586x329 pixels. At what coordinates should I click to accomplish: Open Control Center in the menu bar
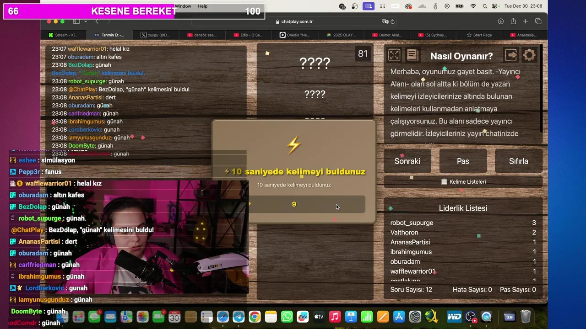pyautogui.click(x=495, y=6)
